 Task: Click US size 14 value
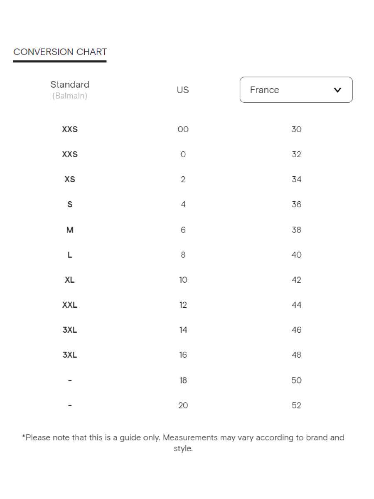[x=183, y=330]
